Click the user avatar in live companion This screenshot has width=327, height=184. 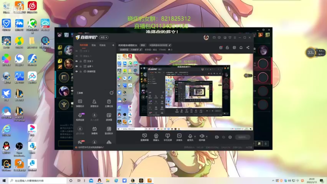tap(206, 37)
